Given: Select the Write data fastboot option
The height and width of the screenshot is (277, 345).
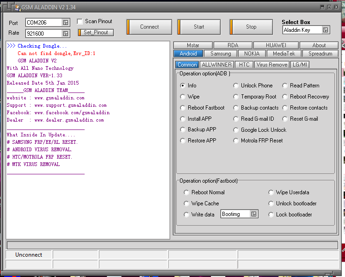Looking at the screenshot, I should coord(199,214).
